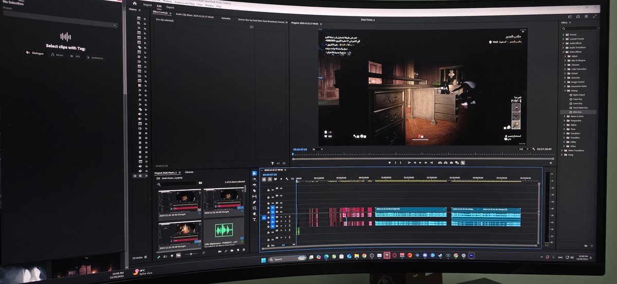
Task: Toggle visibility eye of track V1
Action: coord(281,213)
